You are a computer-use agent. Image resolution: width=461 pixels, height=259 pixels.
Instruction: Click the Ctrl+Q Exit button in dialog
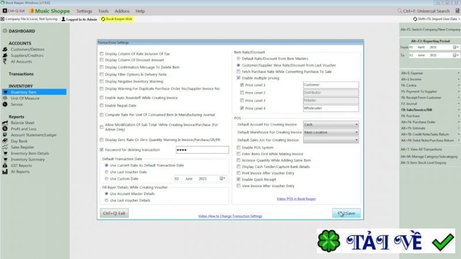click(114, 213)
